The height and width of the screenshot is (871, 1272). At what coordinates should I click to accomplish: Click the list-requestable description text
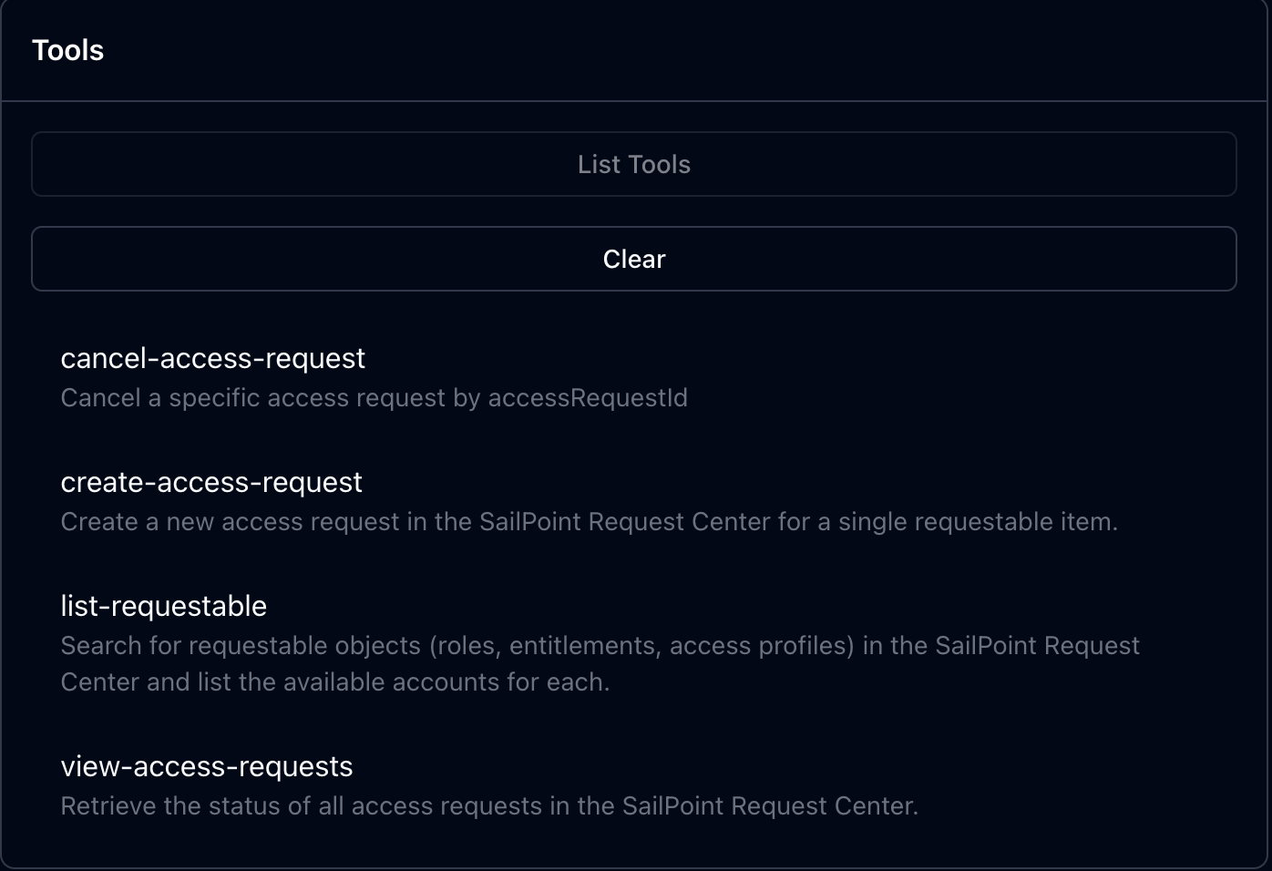tap(600, 645)
